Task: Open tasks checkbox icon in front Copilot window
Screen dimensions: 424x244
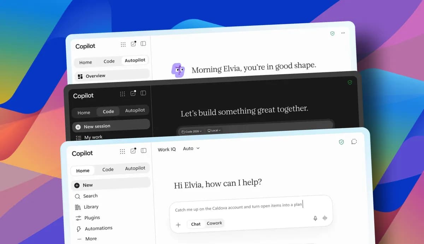Action: (133, 151)
